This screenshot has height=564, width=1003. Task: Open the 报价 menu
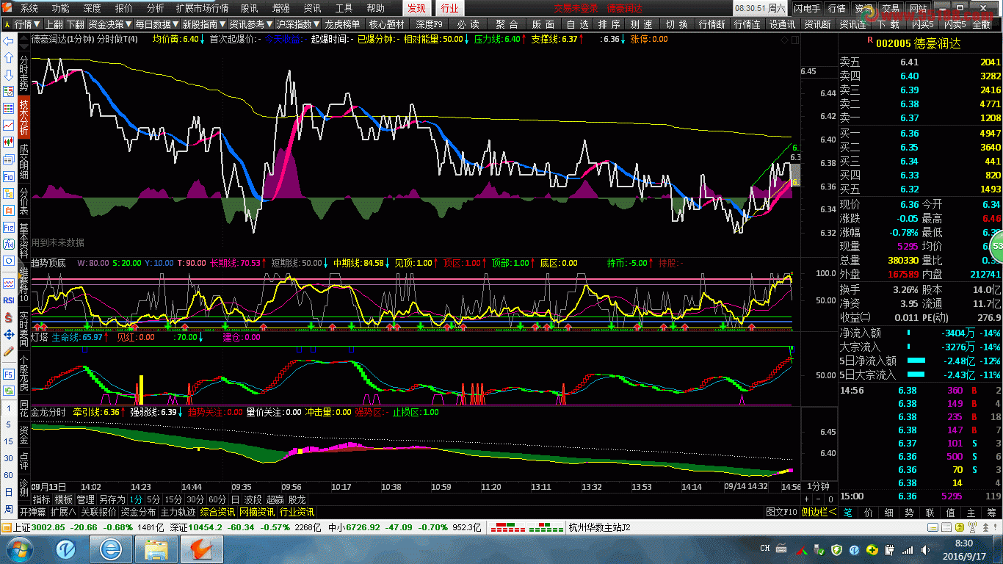[x=124, y=8]
